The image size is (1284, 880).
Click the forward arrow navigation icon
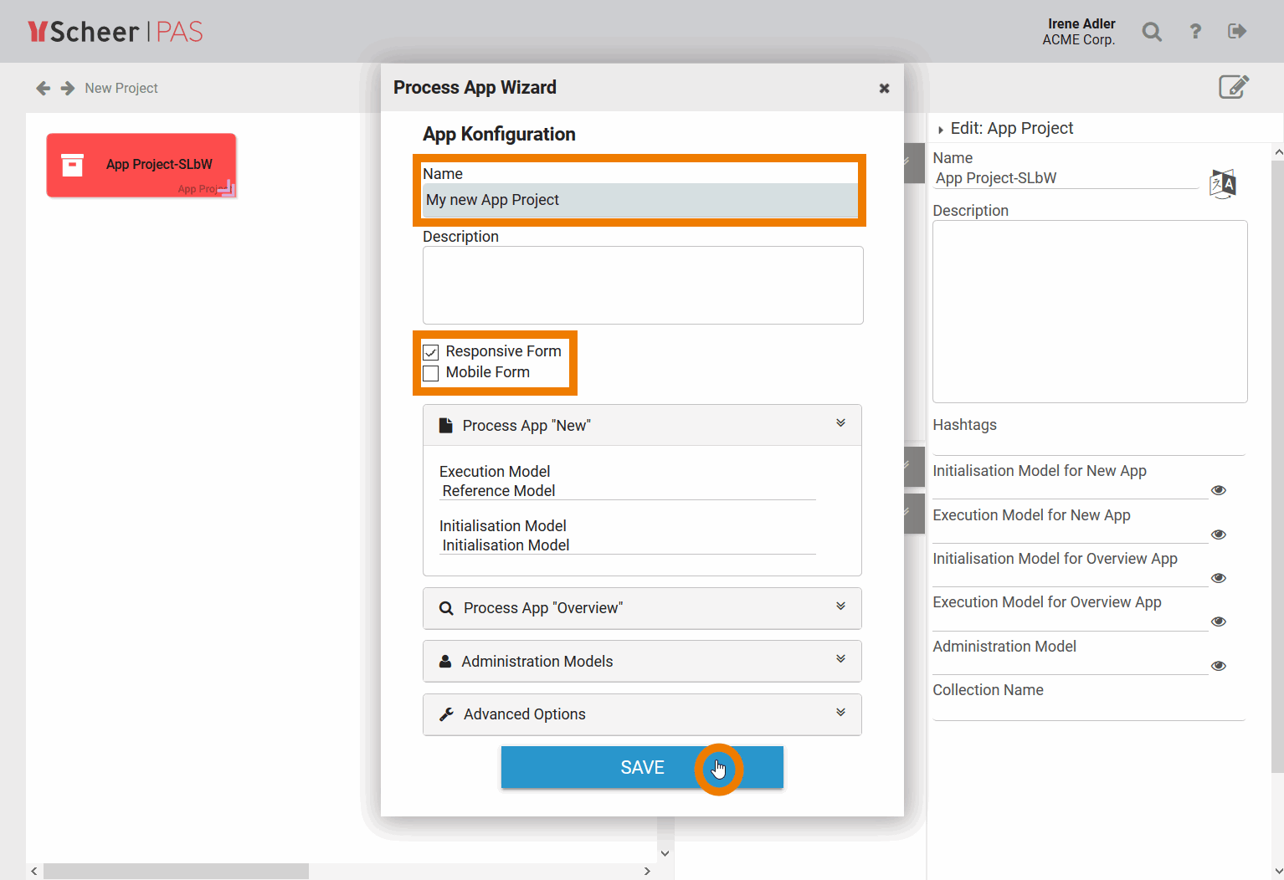68,88
